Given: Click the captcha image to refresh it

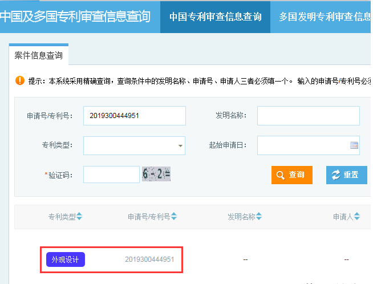Looking at the screenshot, I should (156, 175).
